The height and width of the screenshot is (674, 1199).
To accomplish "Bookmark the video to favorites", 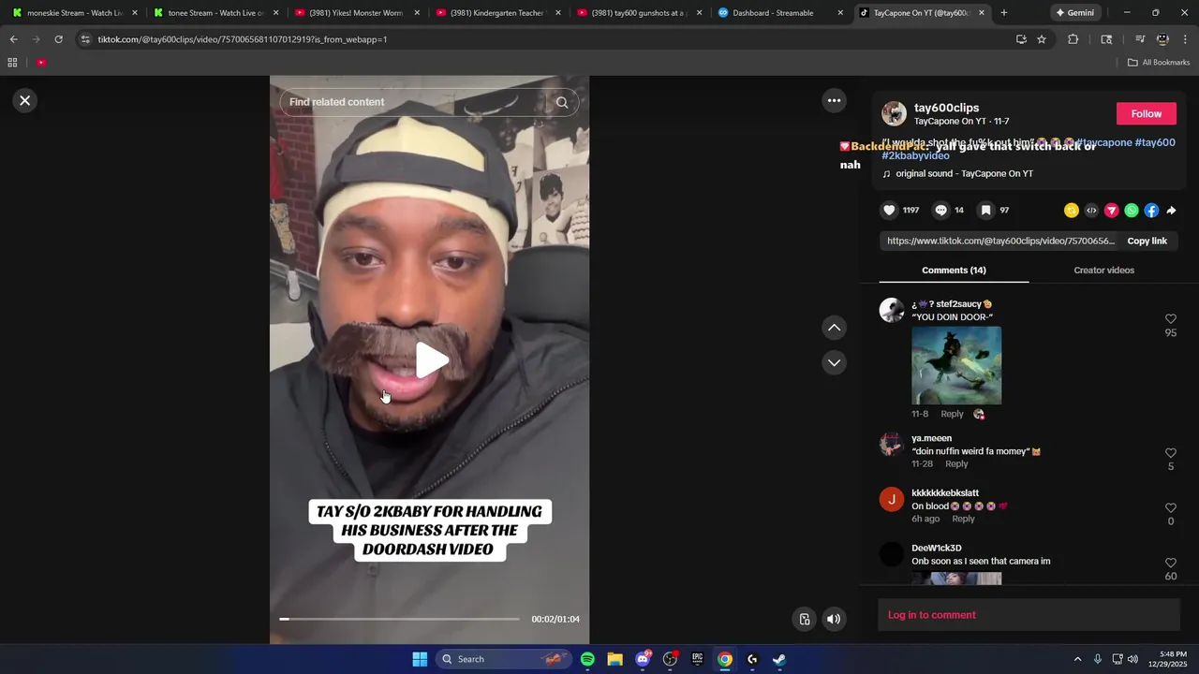I will (985, 211).
